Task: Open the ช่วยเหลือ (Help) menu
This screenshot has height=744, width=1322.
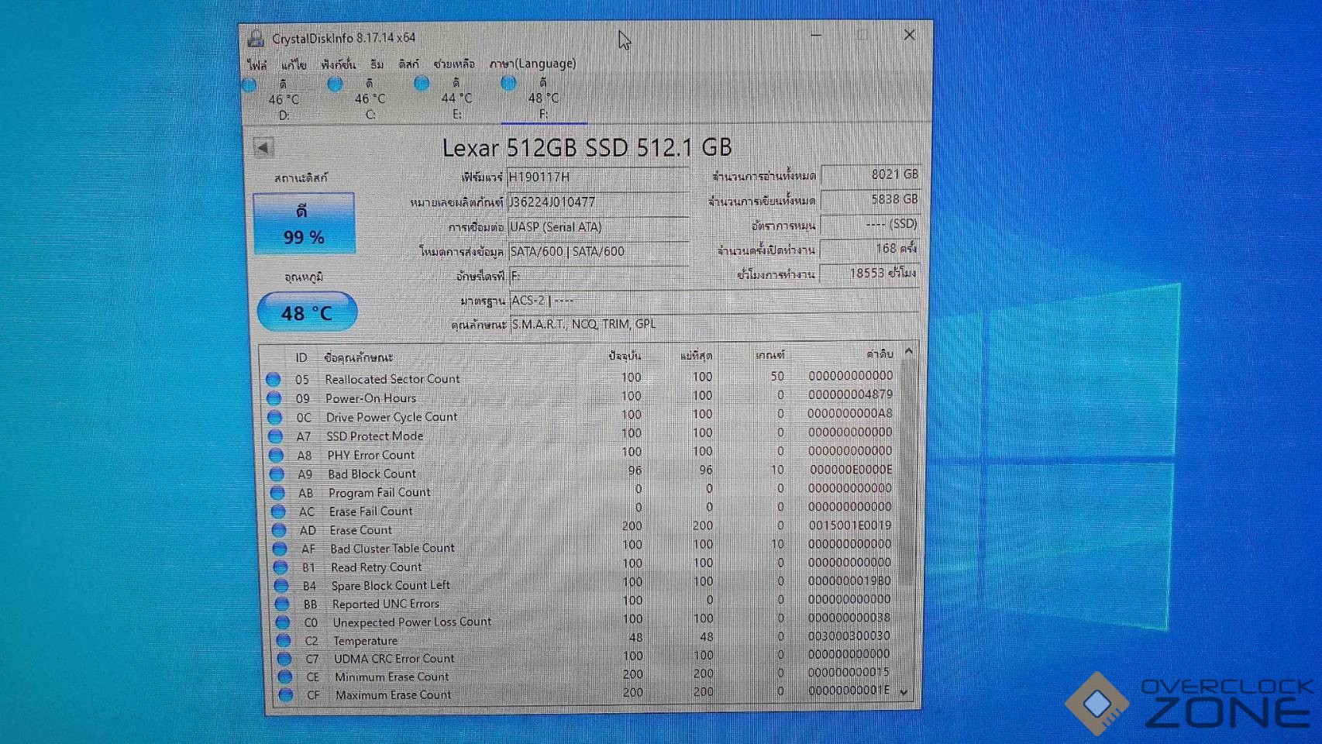Action: [454, 64]
